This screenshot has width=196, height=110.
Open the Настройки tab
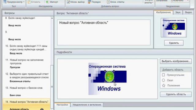tap(62, 105)
